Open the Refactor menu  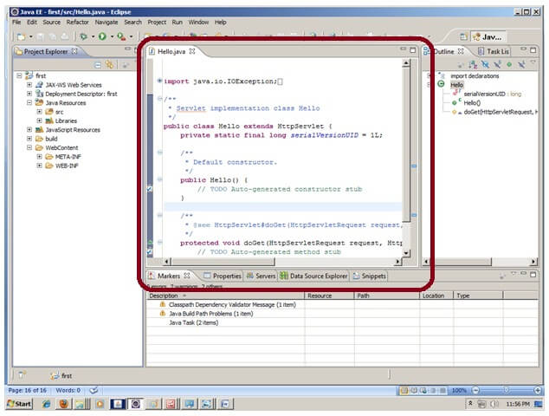[77, 22]
